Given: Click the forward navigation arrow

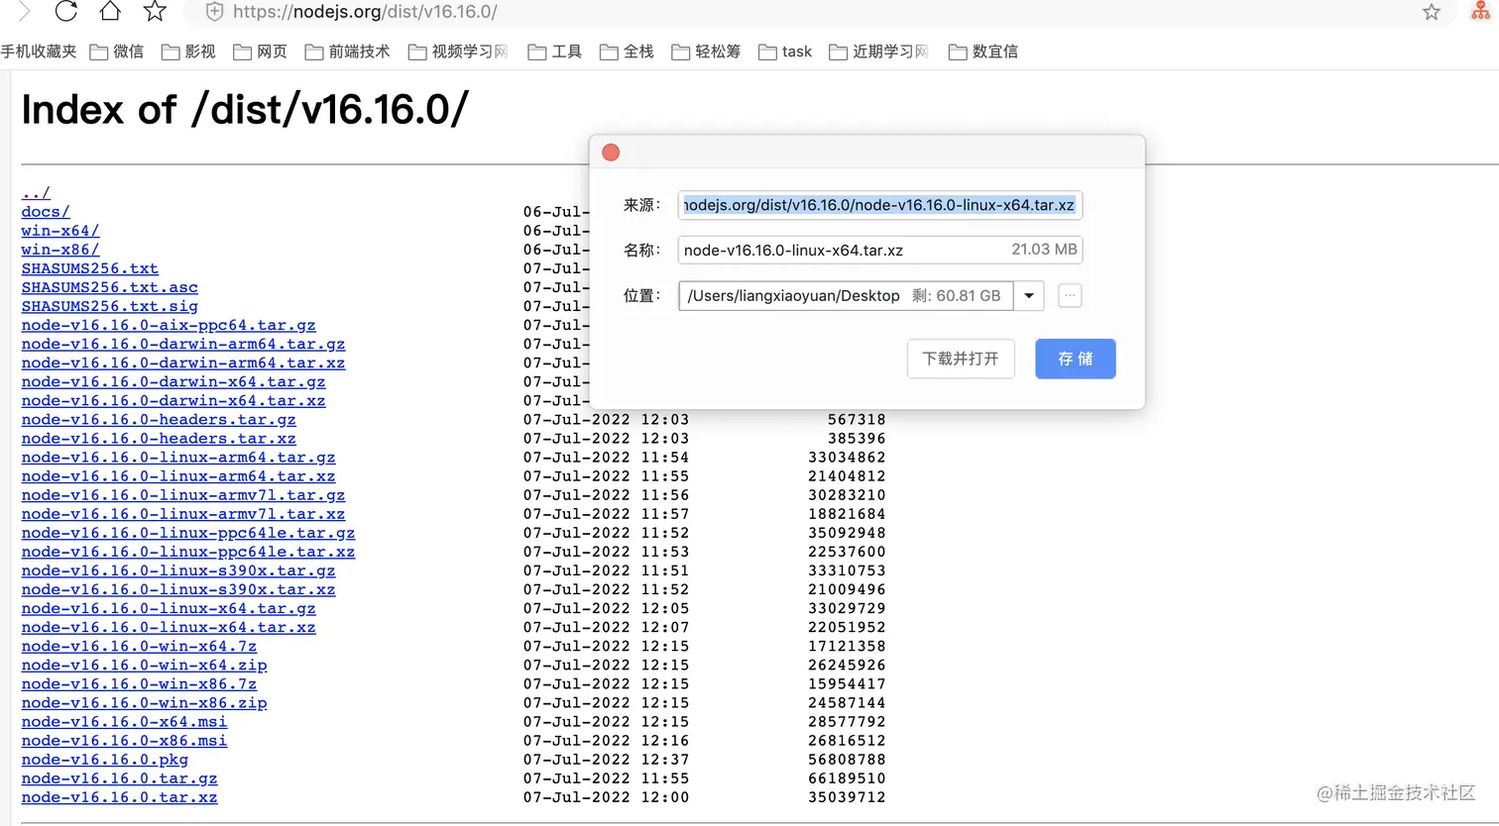Looking at the screenshot, I should pos(24,12).
